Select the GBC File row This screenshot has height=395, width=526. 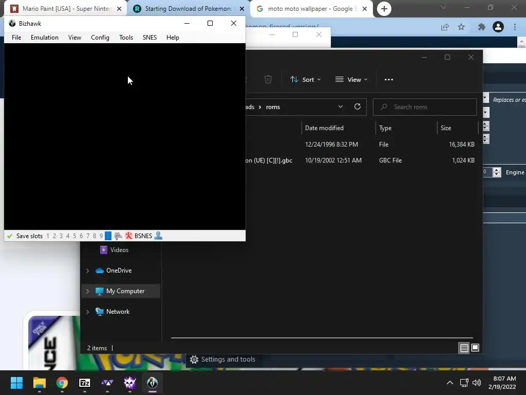(362, 160)
